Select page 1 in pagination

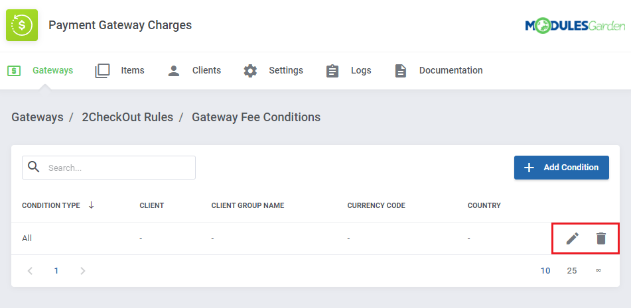[x=56, y=271]
